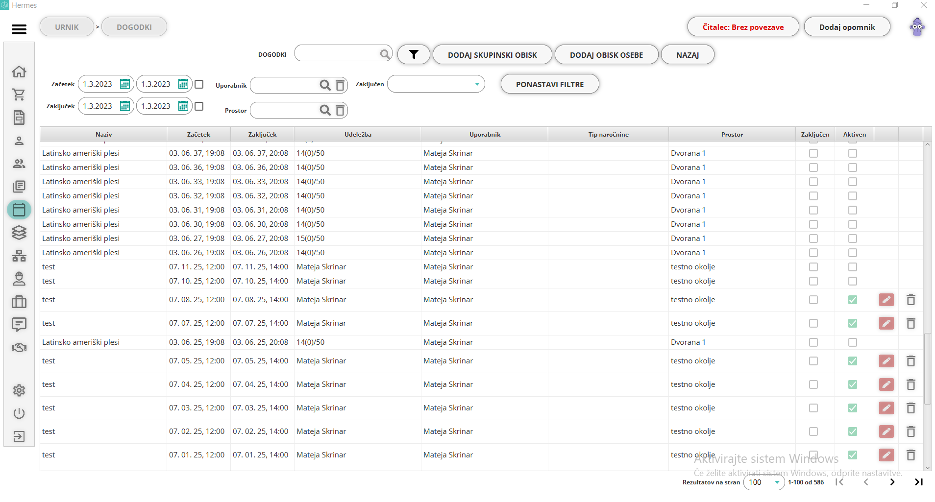Clear Uporabnik field with trash icon

pyautogui.click(x=340, y=85)
